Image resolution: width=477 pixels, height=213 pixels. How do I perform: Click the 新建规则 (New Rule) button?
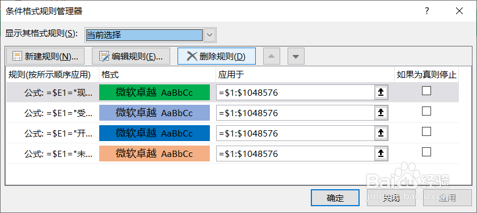point(45,56)
